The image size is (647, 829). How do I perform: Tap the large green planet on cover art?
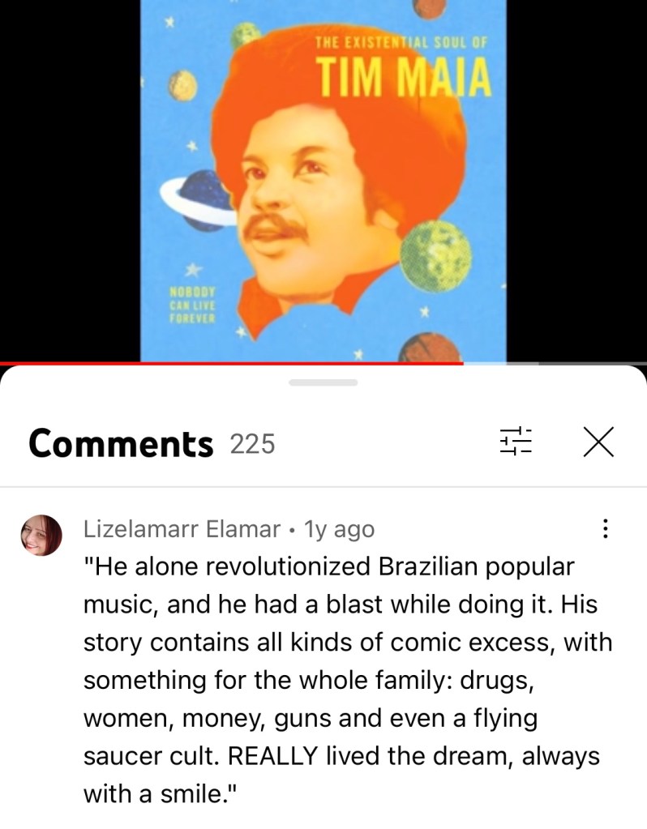click(436, 256)
